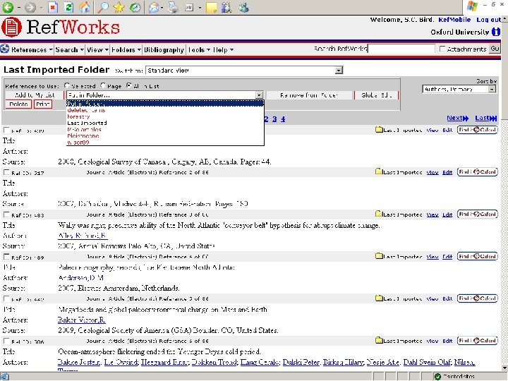Click folder icon for Reference 2 of 86
The width and height of the screenshot is (508, 381).
378,171
